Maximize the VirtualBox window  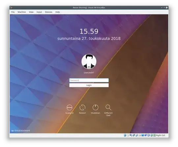164,8
